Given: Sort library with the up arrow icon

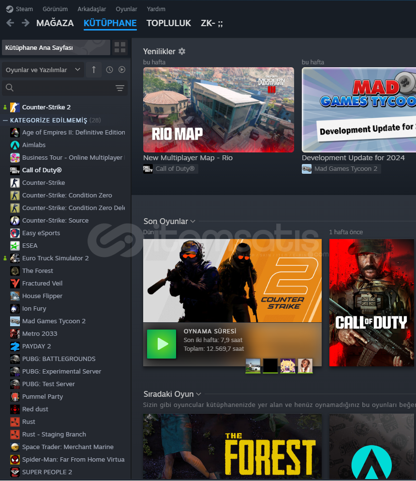Looking at the screenshot, I should tap(94, 70).
